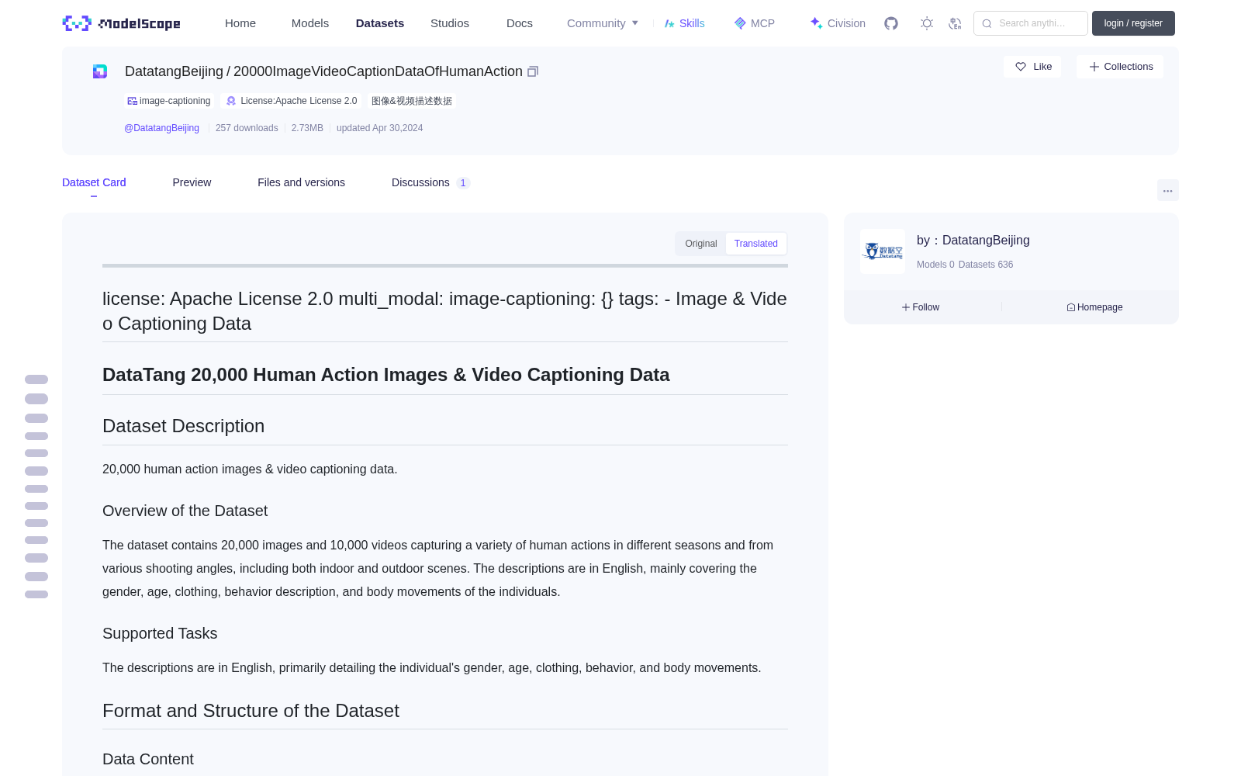
Task: Click the Data Content heading
Action: pyautogui.click(x=148, y=759)
